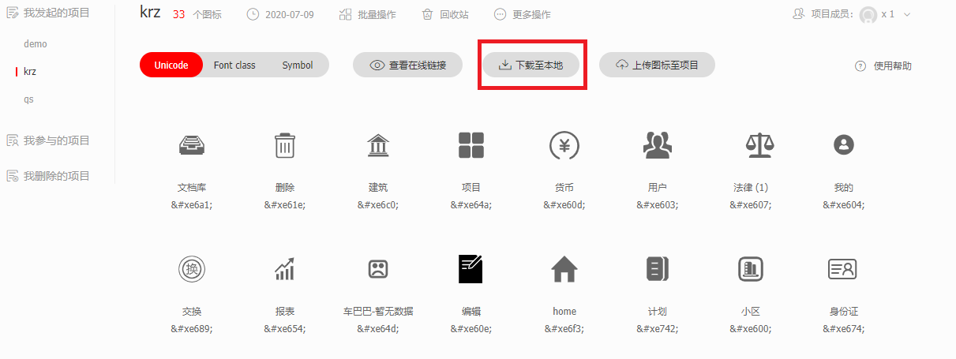Select the 身份证 ID card icon

(843, 269)
